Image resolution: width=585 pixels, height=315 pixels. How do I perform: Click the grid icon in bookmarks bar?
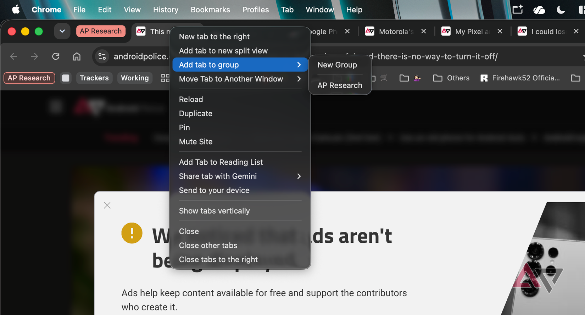(x=165, y=78)
